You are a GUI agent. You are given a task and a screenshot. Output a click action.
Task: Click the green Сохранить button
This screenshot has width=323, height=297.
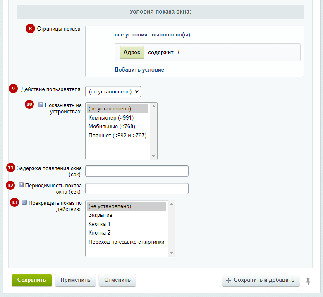click(x=32, y=280)
